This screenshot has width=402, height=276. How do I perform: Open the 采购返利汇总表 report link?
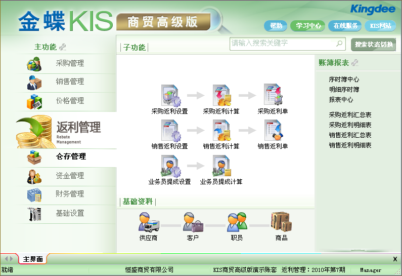pyautogui.click(x=350, y=115)
